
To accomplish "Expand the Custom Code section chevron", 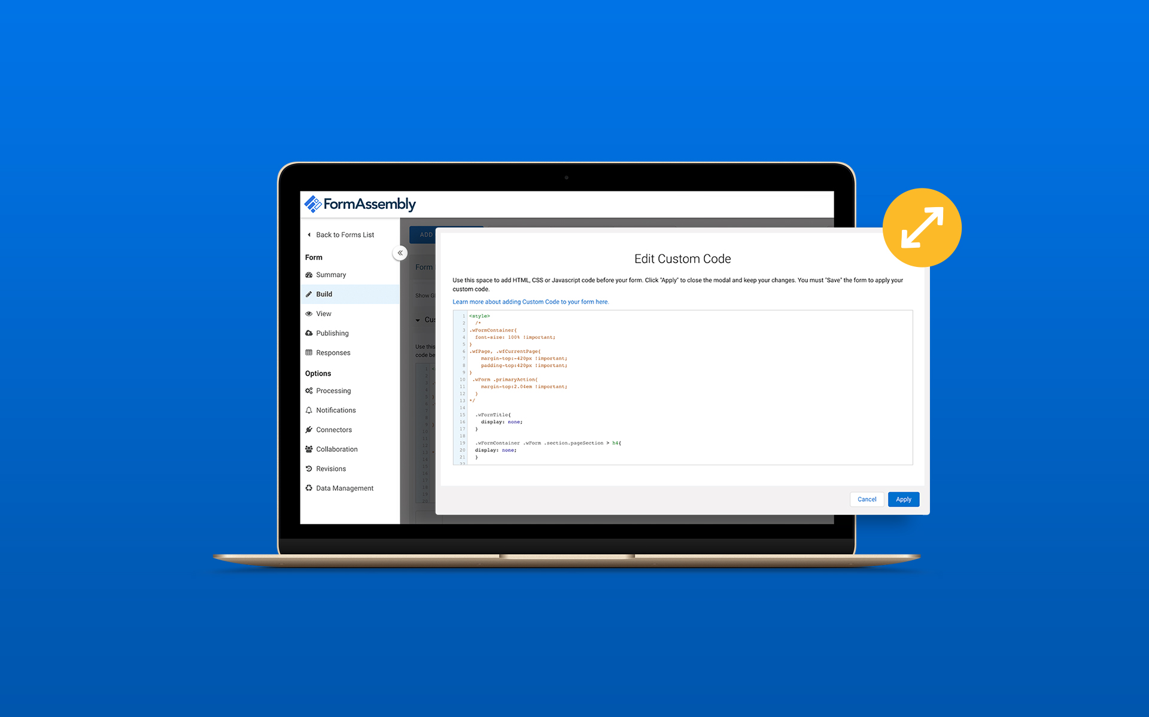I will pyautogui.click(x=419, y=319).
